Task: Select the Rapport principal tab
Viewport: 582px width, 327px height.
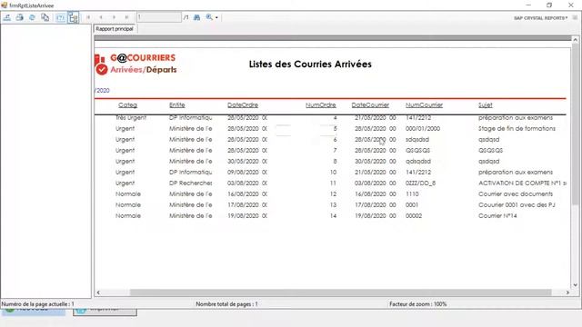Action: click(115, 29)
